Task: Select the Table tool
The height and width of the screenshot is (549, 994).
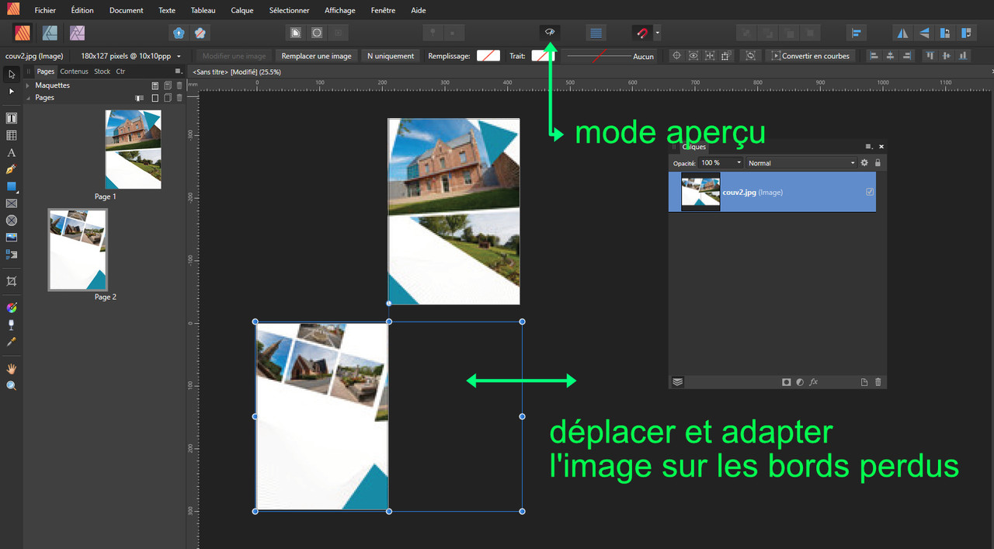Action: point(12,135)
